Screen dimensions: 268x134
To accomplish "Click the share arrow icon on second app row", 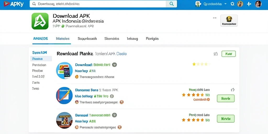I will [x=233, y=90].
